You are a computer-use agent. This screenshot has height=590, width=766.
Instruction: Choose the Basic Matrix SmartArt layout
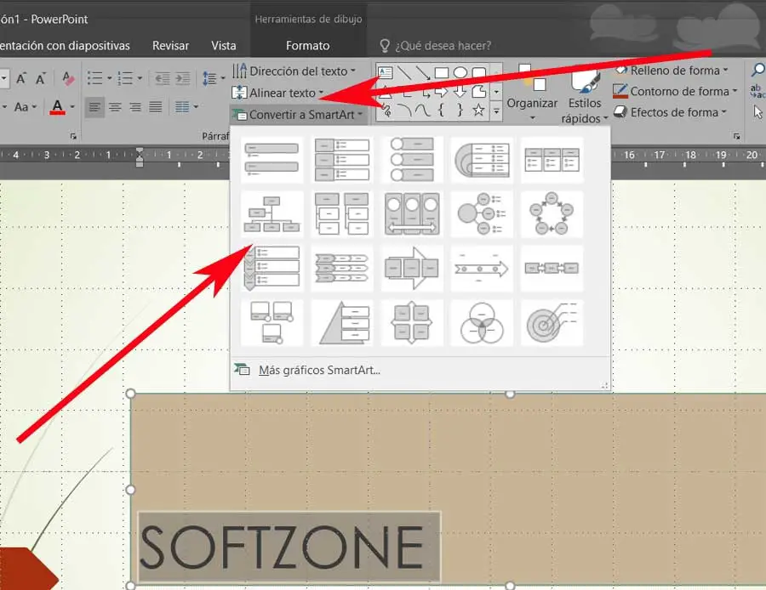(x=412, y=323)
